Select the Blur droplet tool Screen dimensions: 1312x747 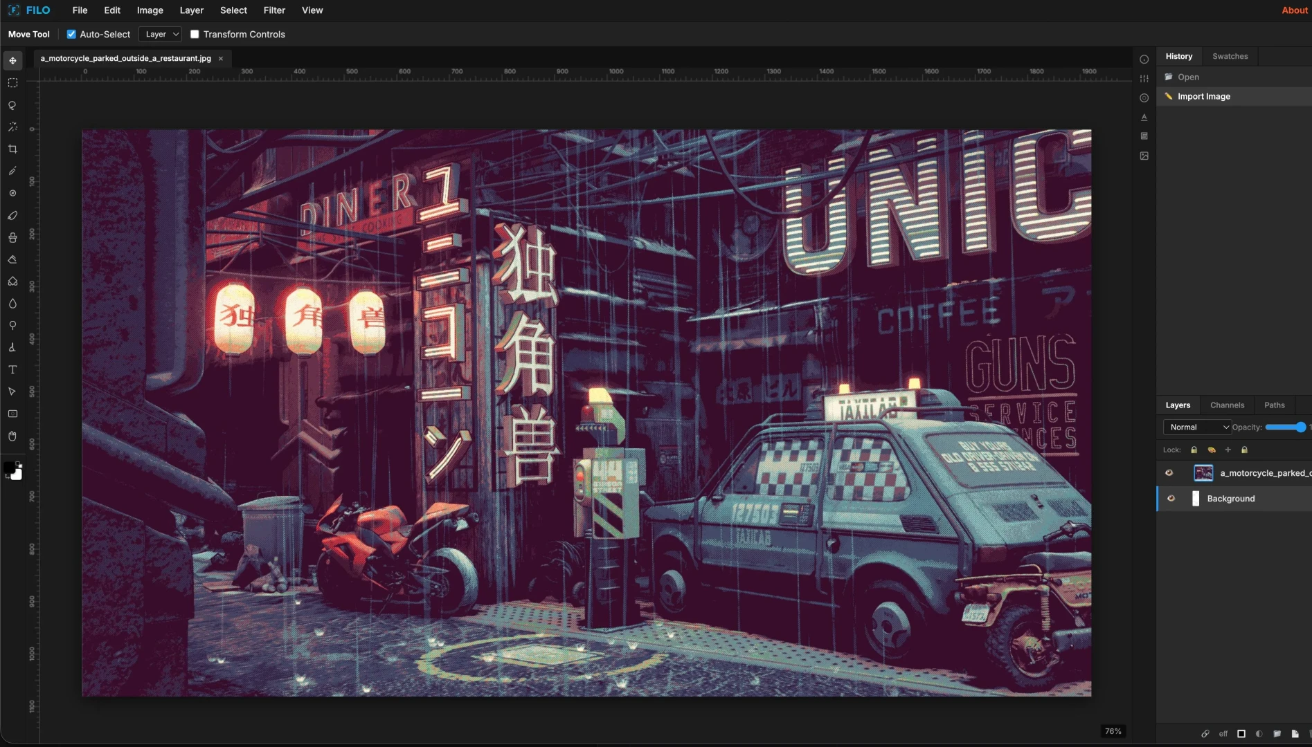12,304
